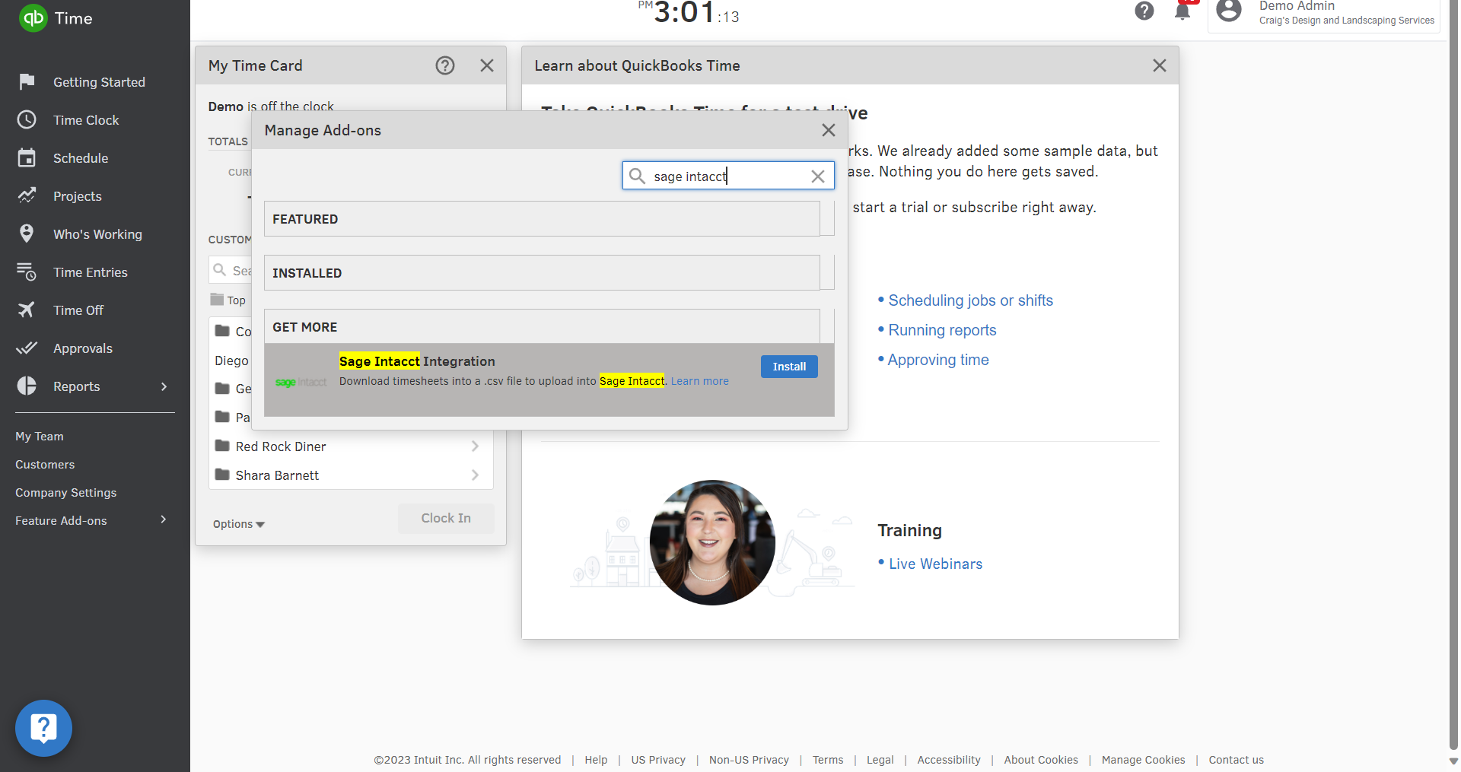This screenshot has height=772, width=1461.
Task: Expand Shara Barnett chevron
Action: pyautogui.click(x=475, y=475)
